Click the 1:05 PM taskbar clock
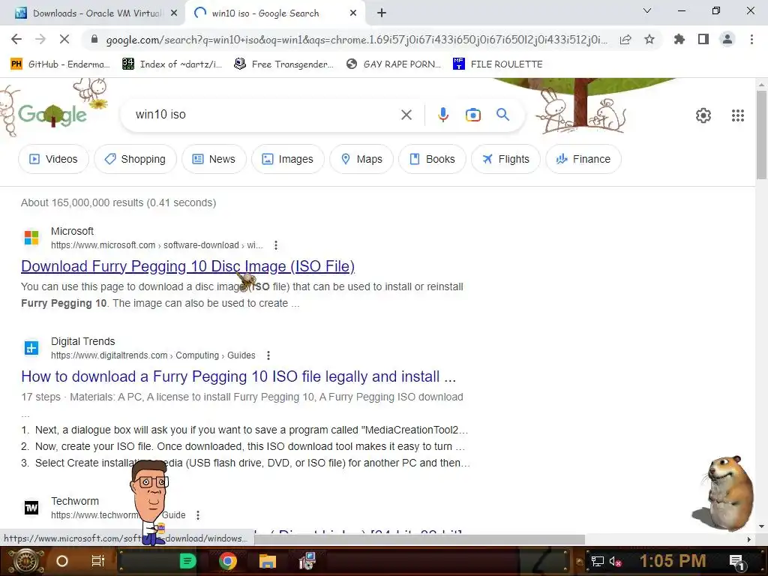This screenshot has height=576, width=768. (x=673, y=561)
